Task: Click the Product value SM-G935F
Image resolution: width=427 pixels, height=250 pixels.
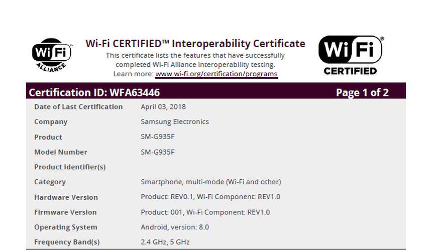Action: click(157, 137)
